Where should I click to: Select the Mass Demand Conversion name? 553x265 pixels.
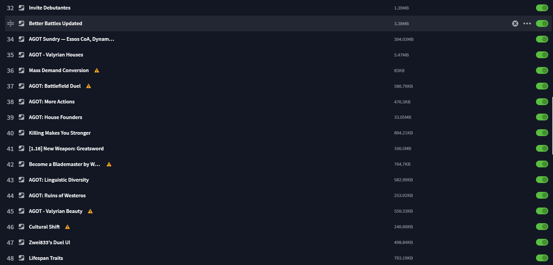click(x=59, y=70)
